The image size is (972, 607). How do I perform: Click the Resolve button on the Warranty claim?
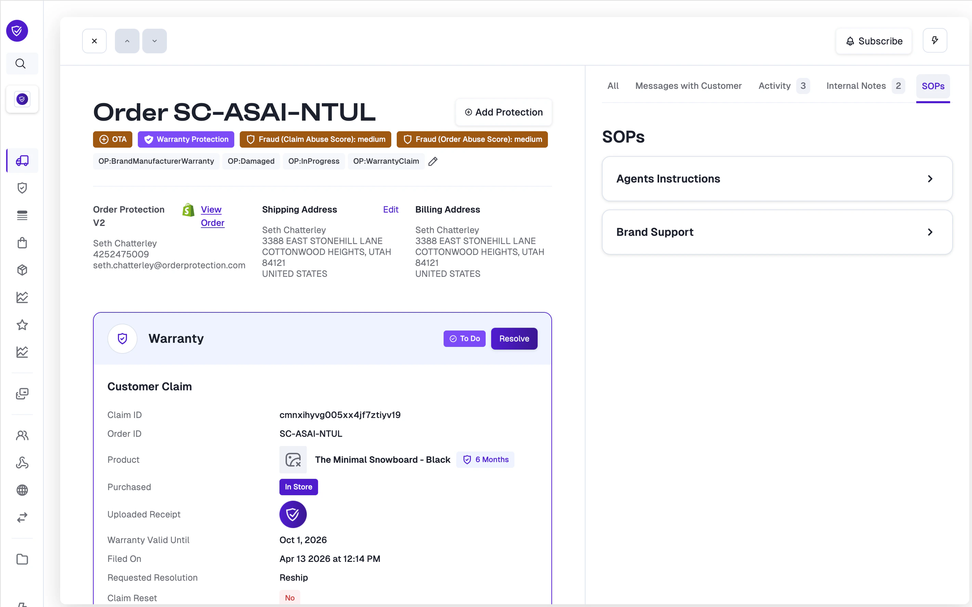click(x=514, y=338)
